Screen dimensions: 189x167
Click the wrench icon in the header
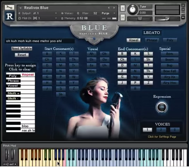(10, 7)
